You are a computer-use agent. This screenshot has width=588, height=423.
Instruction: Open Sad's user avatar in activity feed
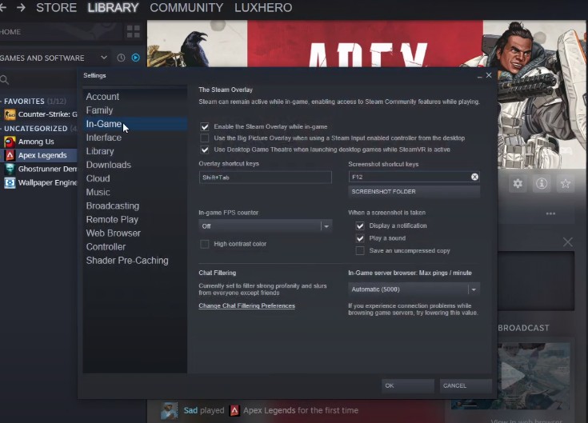pos(169,411)
